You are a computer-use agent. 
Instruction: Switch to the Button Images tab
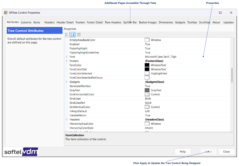[x=148, y=22]
